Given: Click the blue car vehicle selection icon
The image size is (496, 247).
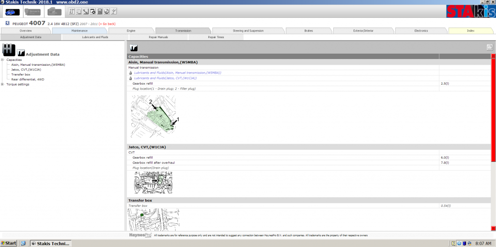Looking at the screenshot, I should (12, 11).
